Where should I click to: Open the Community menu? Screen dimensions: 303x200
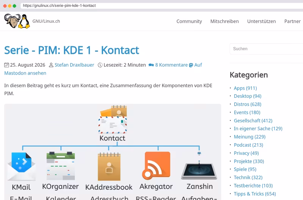pyautogui.click(x=189, y=21)
